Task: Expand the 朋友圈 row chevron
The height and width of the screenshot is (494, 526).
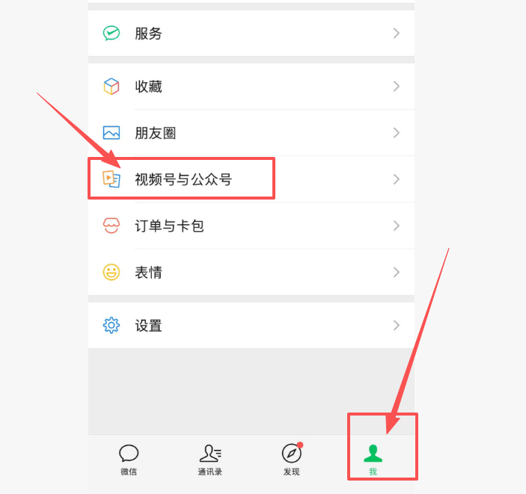Action: click(396, 133)
